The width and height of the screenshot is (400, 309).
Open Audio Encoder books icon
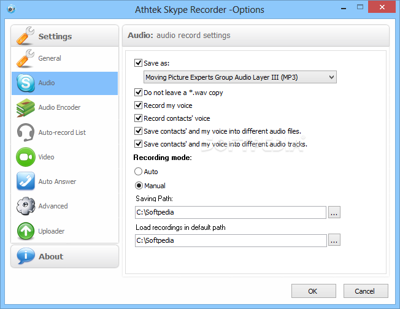(x=25, y=107)
